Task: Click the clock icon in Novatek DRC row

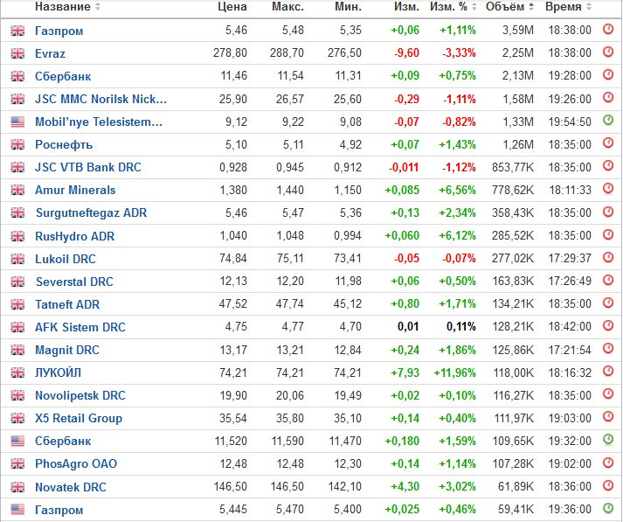Action: [x=608, y=485]
